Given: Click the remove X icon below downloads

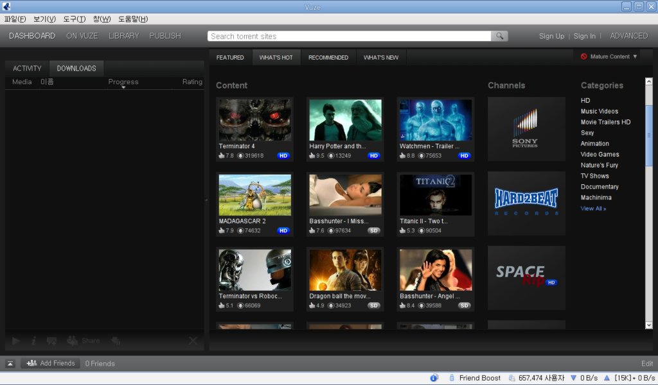Looking at the screenshot, I should click(x=193, y=341).
